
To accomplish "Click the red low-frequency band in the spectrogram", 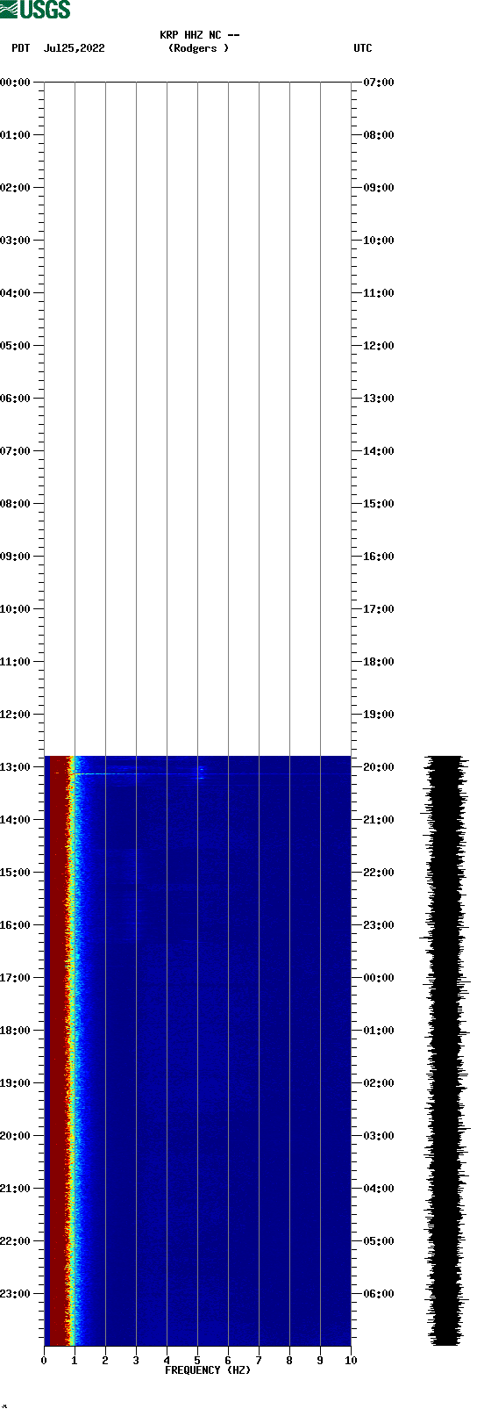I will click(x=58, y=1050).
